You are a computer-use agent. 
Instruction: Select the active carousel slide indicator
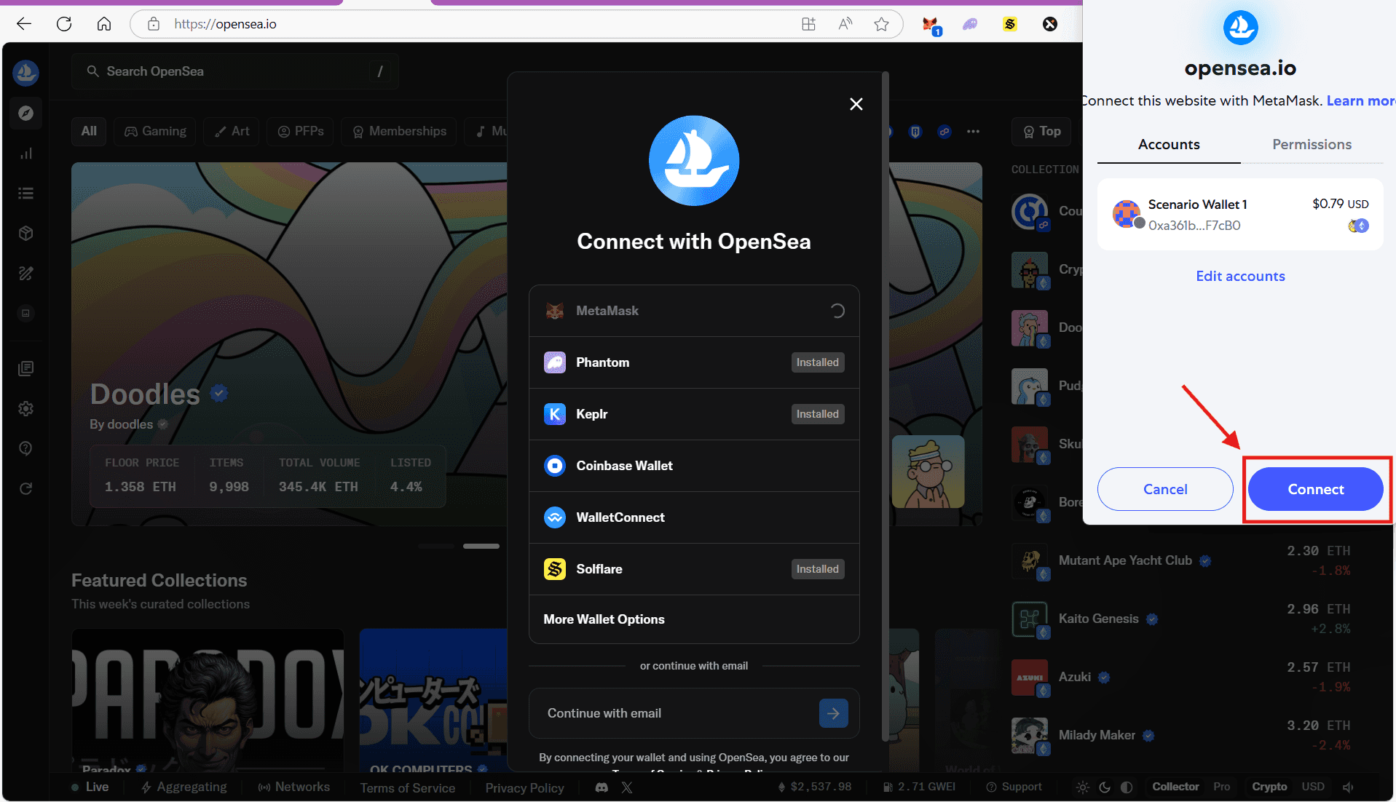click(x=481, y=547)
